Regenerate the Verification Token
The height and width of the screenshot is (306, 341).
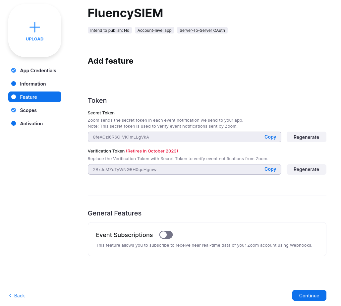306,169
